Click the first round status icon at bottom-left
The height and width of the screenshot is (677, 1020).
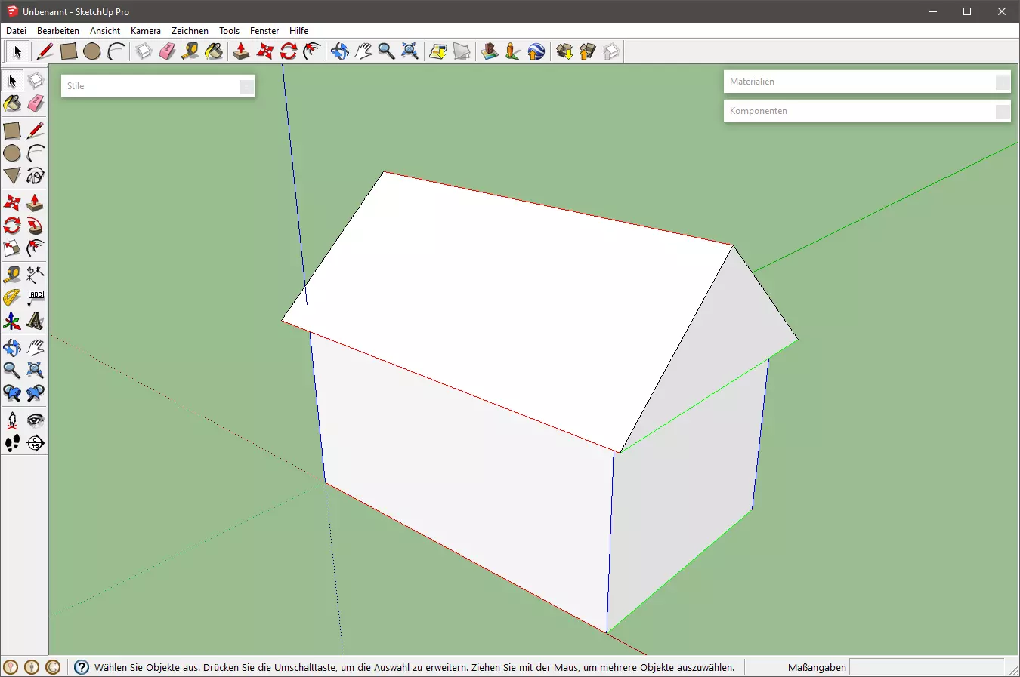[x=11, y=667]
